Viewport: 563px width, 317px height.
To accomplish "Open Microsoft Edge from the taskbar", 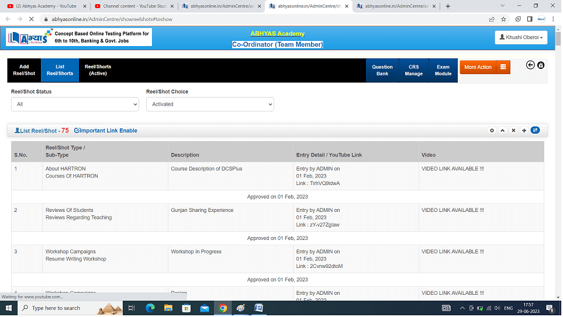I will pyautogui.click(x=149, y=308).
